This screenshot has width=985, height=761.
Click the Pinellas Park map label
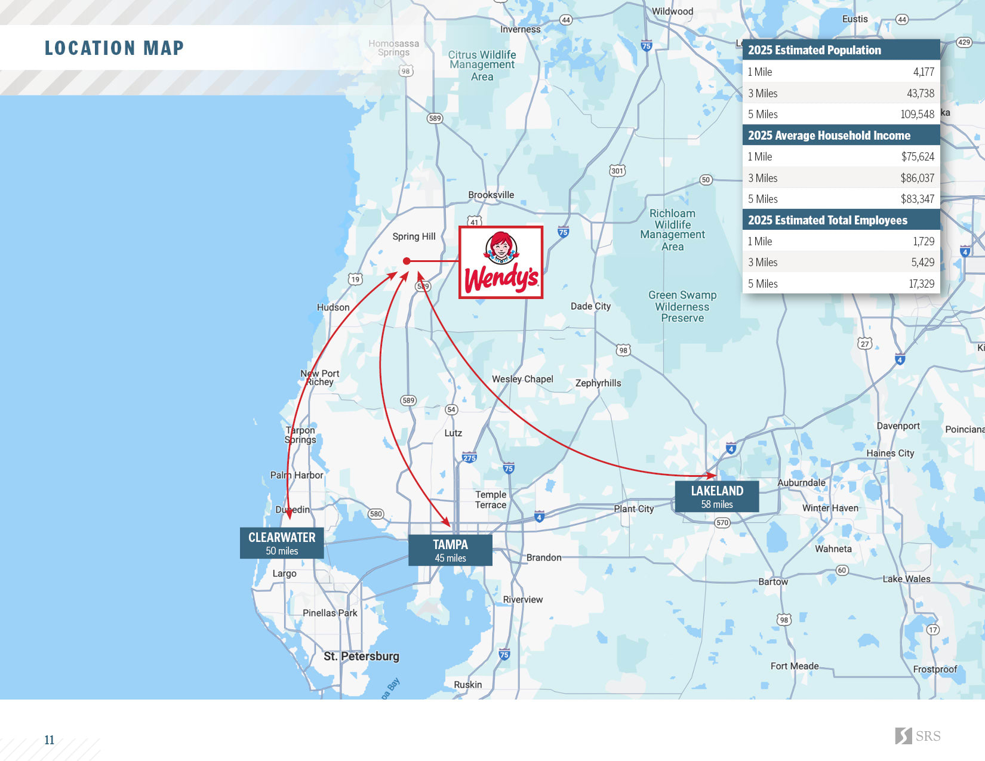click(x=330, y=613)
